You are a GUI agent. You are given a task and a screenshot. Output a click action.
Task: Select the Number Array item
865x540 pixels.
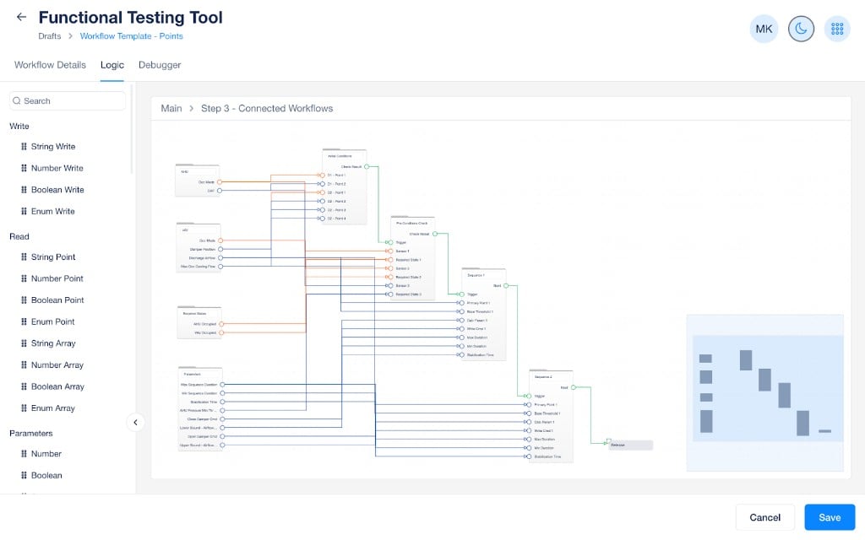57,364
